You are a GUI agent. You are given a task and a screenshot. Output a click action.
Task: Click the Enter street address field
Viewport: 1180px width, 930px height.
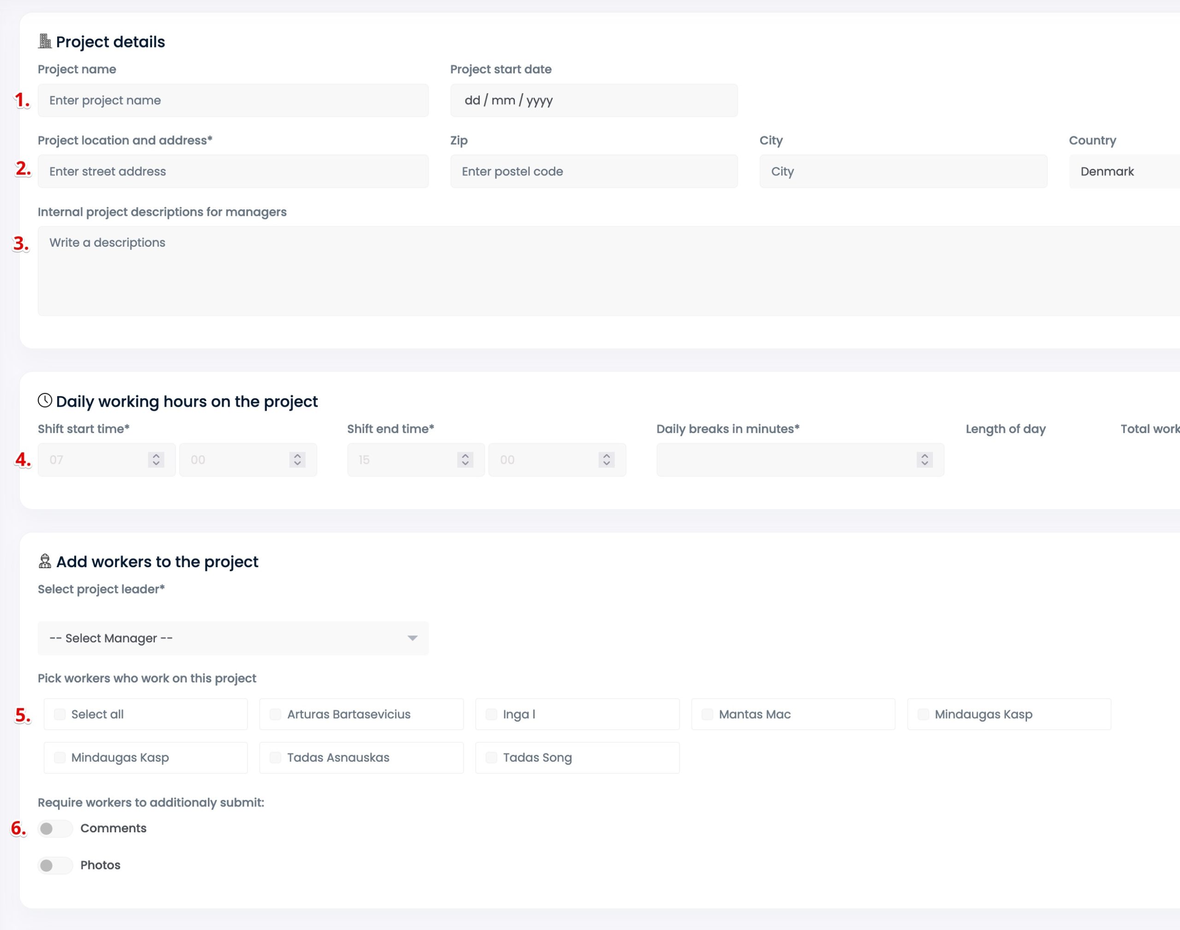tap(233, 172)
